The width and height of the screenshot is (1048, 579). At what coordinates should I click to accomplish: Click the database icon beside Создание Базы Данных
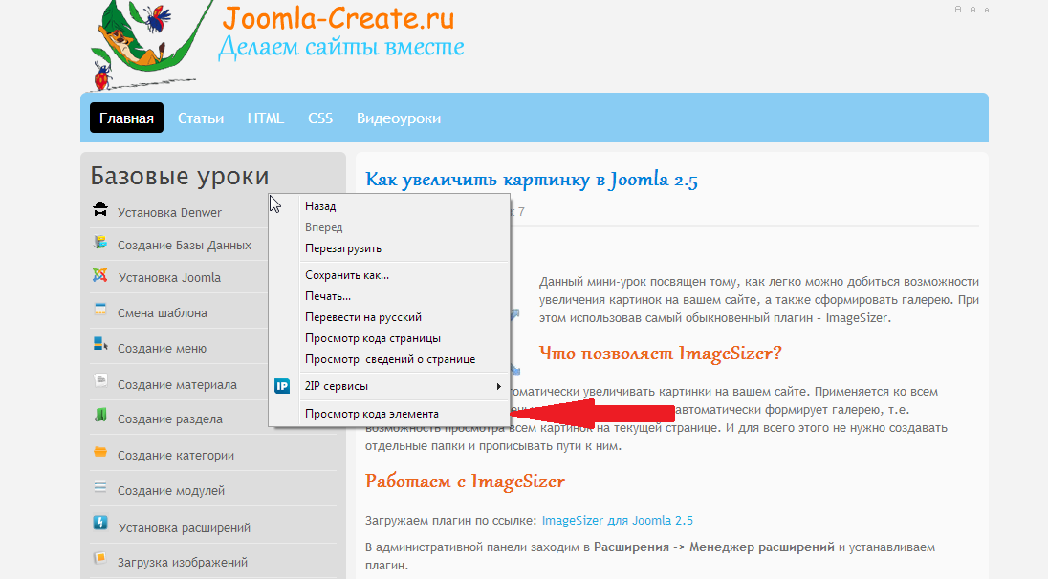pyautogui.click(x=100, y=243)
